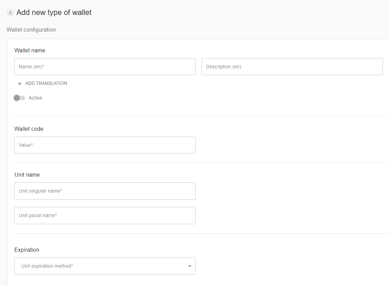Click the Unit singular name field
The image size is (389, 286).
pos(105,191)
